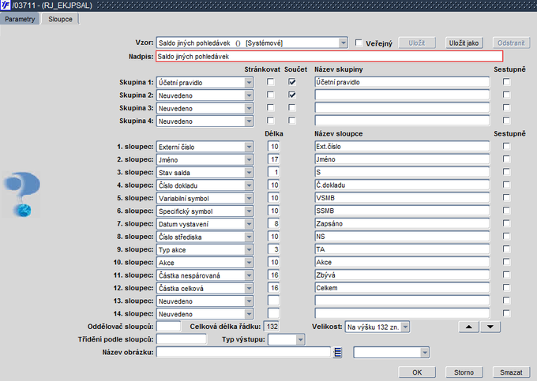Expand the Typ výstupu dropdown
The height and width of the screenshot is (381, 537).
[x=300, y=339]
